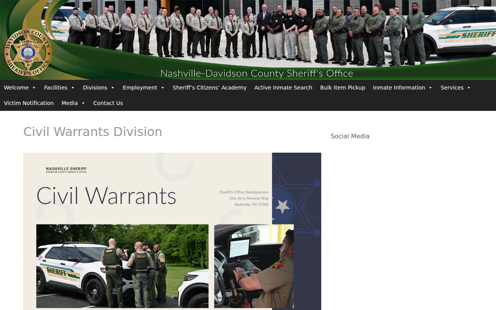Open Active Inmate Search

point(283,88)
